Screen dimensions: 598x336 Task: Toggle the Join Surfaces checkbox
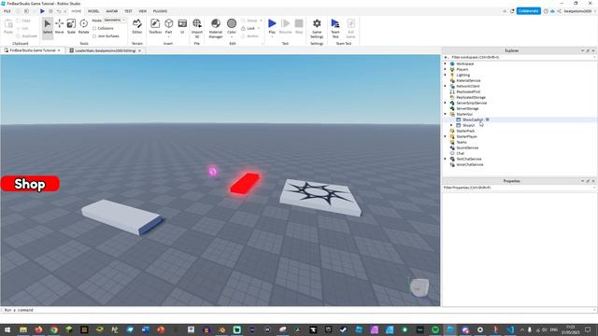94,36
